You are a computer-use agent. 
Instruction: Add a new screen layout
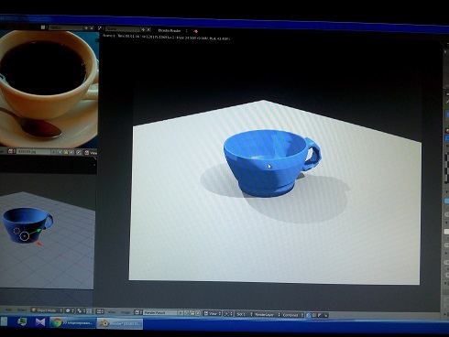coord(86,28)
